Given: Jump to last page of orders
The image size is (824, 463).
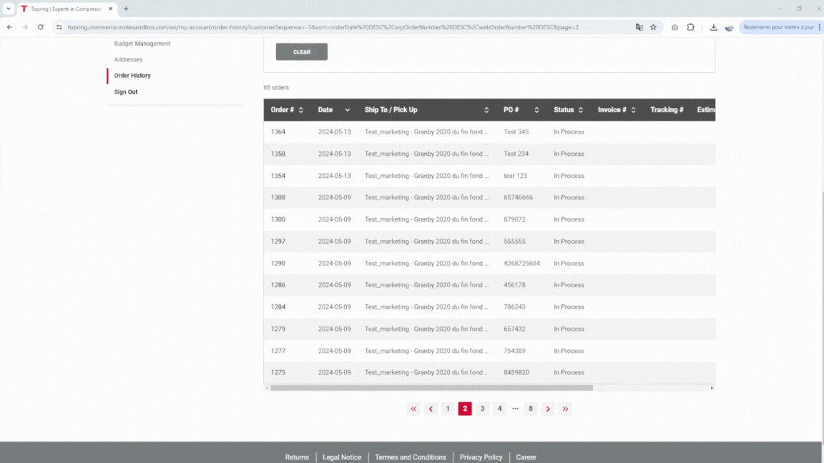Looking at the screenshot, I should 565,409.
